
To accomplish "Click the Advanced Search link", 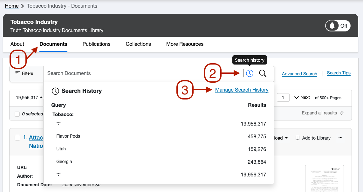I will (299, 74).
